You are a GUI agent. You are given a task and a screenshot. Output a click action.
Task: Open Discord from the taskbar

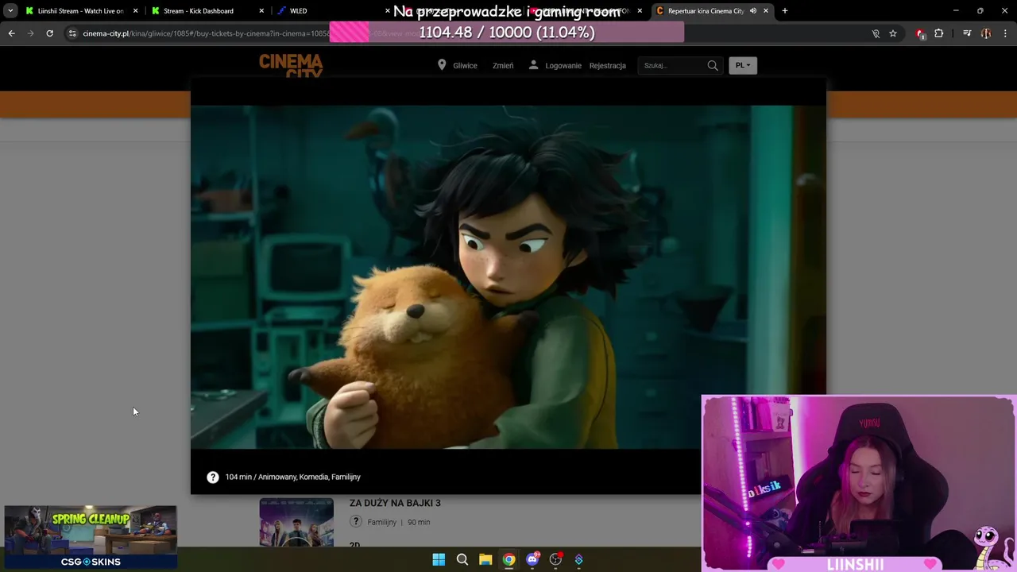(x=532, y=559)
